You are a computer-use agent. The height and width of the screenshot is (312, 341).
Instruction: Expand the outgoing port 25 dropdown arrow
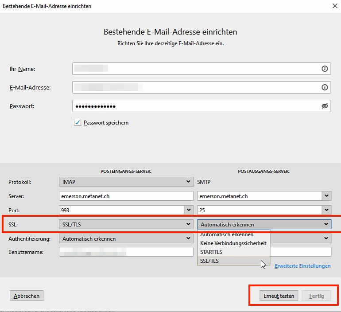326,210
